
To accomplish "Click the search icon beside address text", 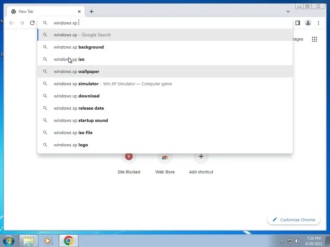I will pos(45,23).
